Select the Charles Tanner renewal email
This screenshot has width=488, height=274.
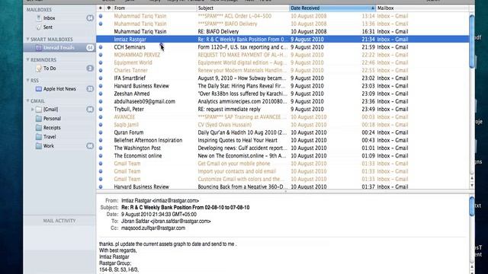coord(283,70)
